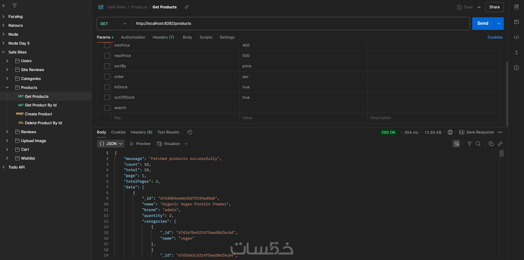
Task: Enable the minPrice parameter checkbox
Action: [107, 45]
